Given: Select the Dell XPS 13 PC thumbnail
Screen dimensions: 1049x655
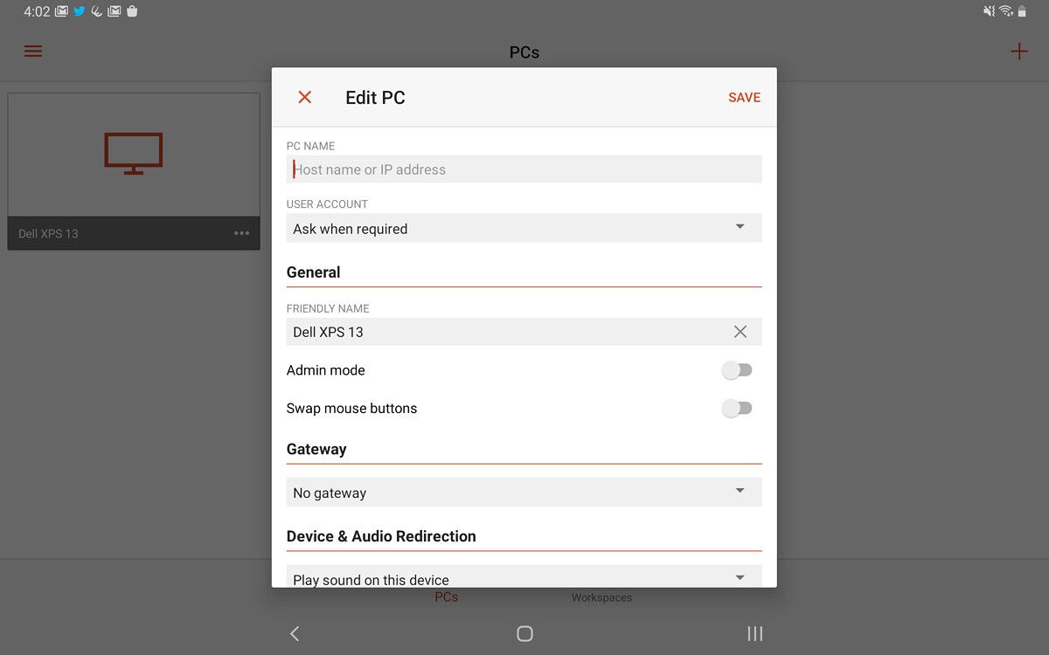Looking at the screenshot, I should 134,171.
